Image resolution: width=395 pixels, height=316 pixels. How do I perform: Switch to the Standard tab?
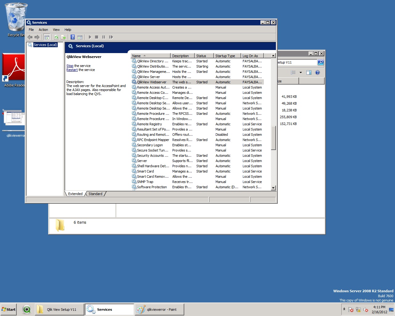click(x=95, y=194)
